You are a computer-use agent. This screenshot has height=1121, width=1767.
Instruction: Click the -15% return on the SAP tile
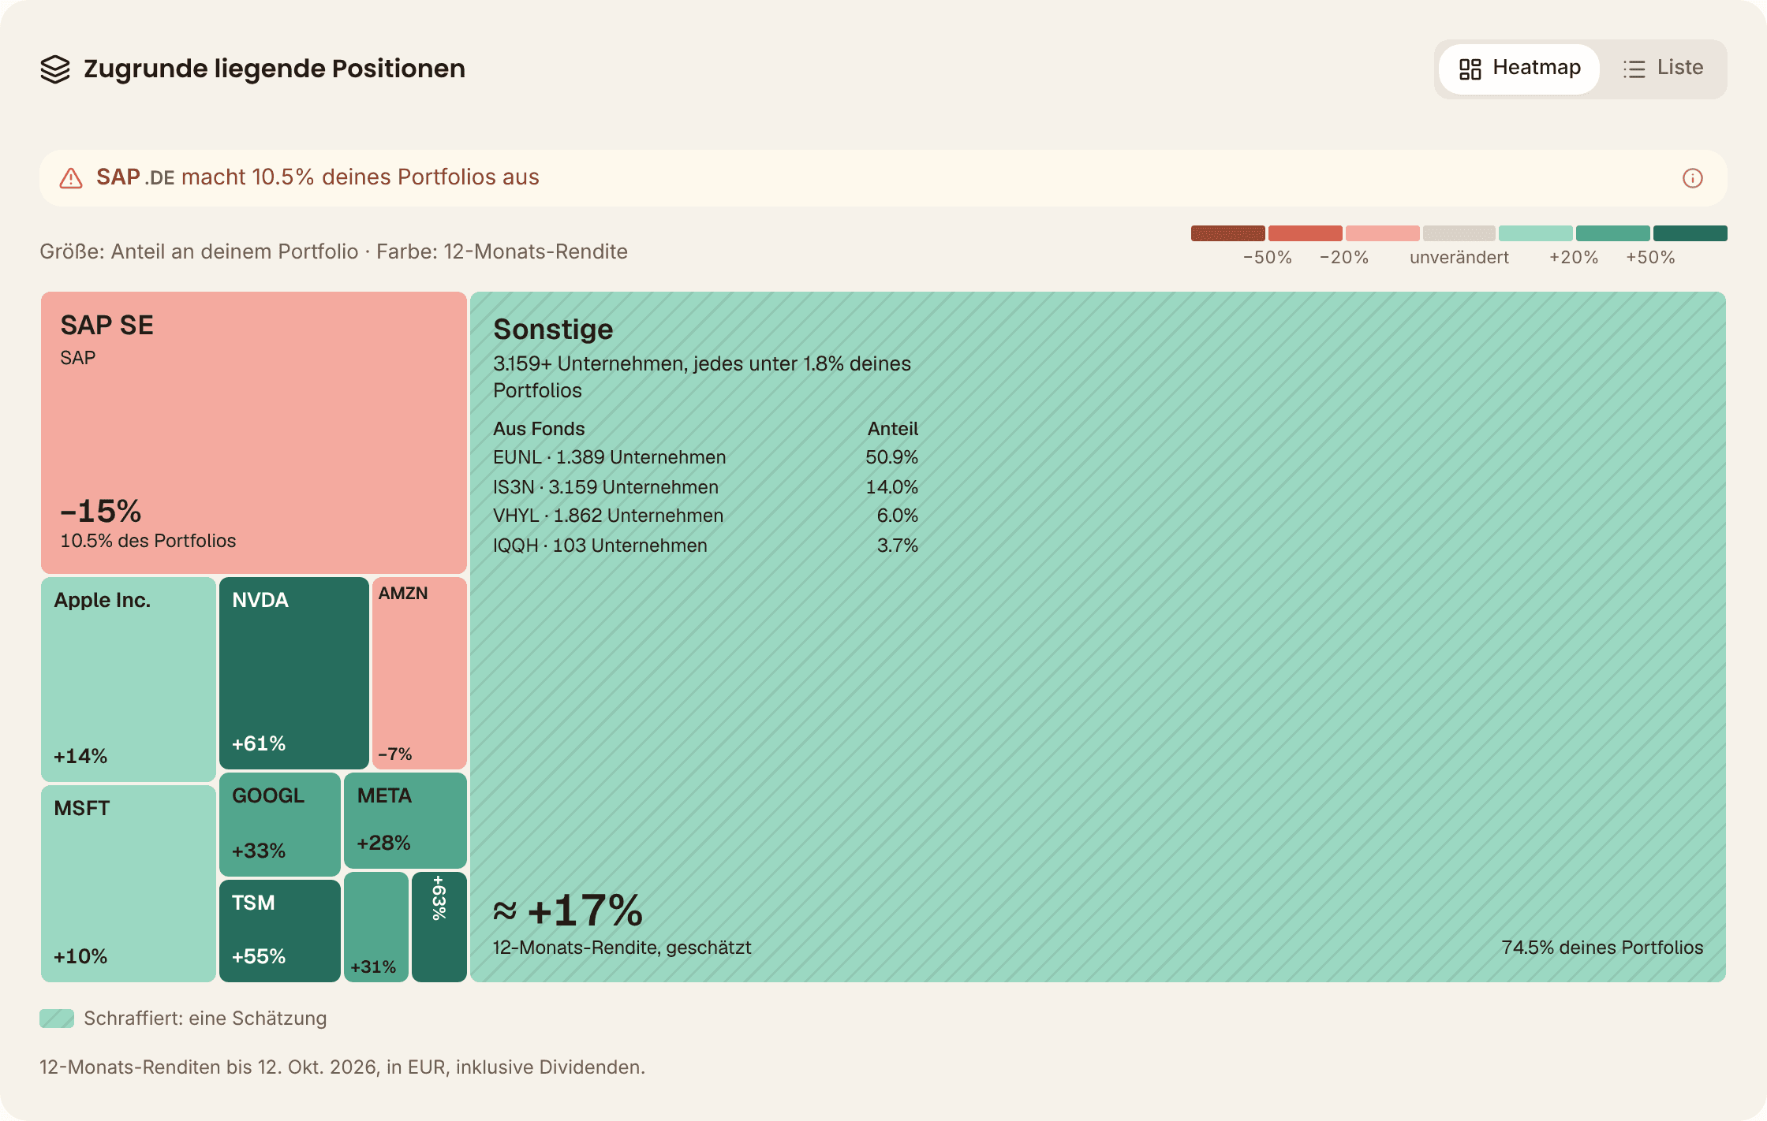click(x=101, y=511)
